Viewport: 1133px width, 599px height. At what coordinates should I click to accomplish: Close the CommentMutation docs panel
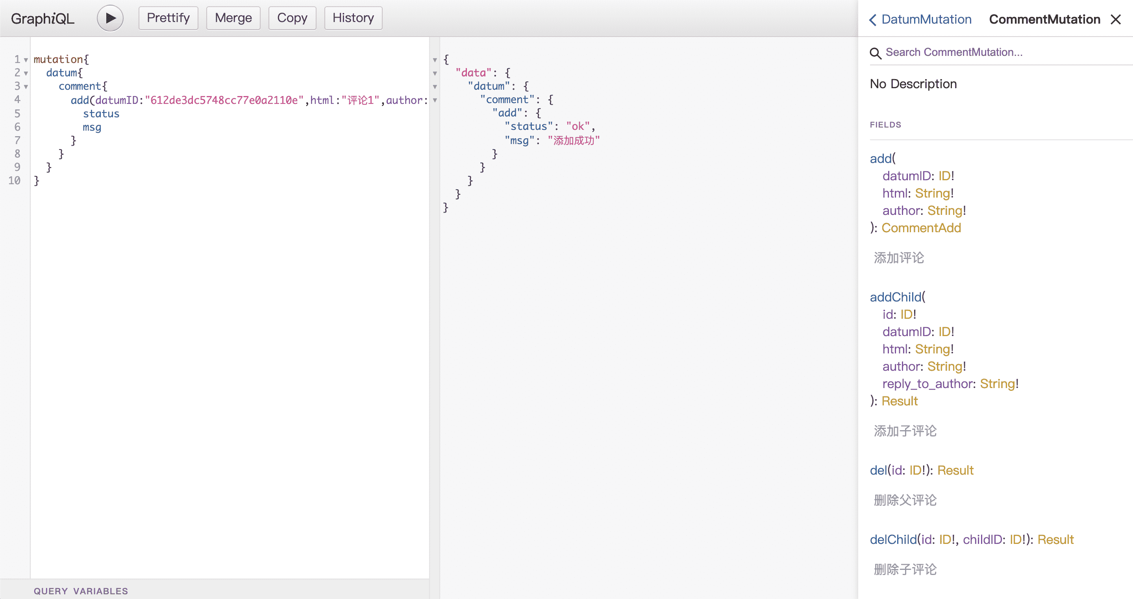click(x=1115, y=19)
